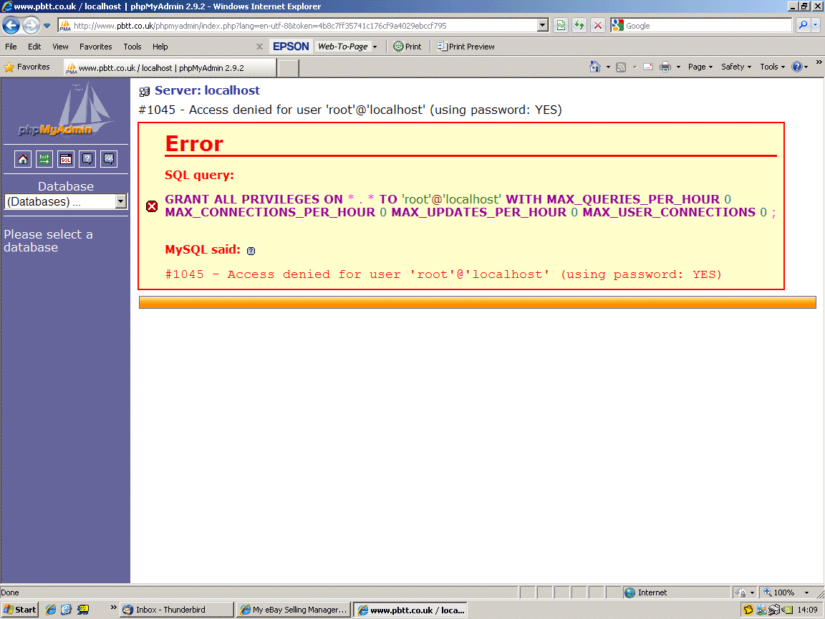Click the RSS feeds icon
Viewport: 825px width, 619px height.
coord(621,67)
